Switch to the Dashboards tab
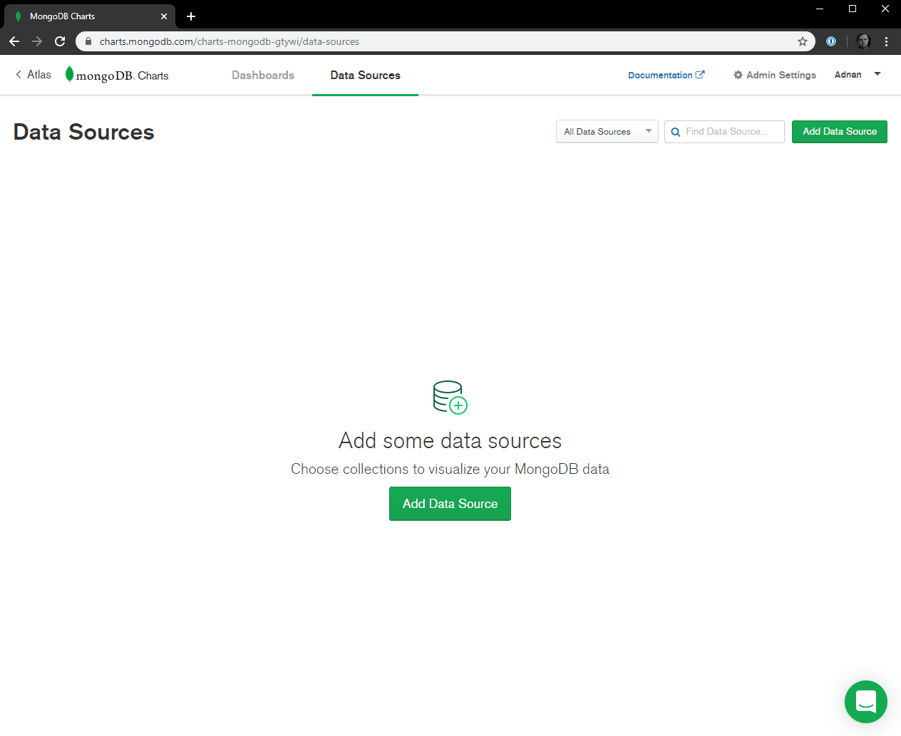901x736 pixels. pyautogui.click(x=263, y=76)
